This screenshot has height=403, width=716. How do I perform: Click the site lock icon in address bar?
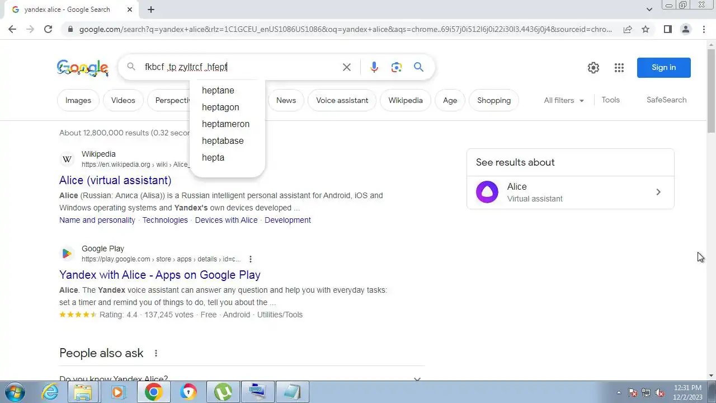coord(70,29)
